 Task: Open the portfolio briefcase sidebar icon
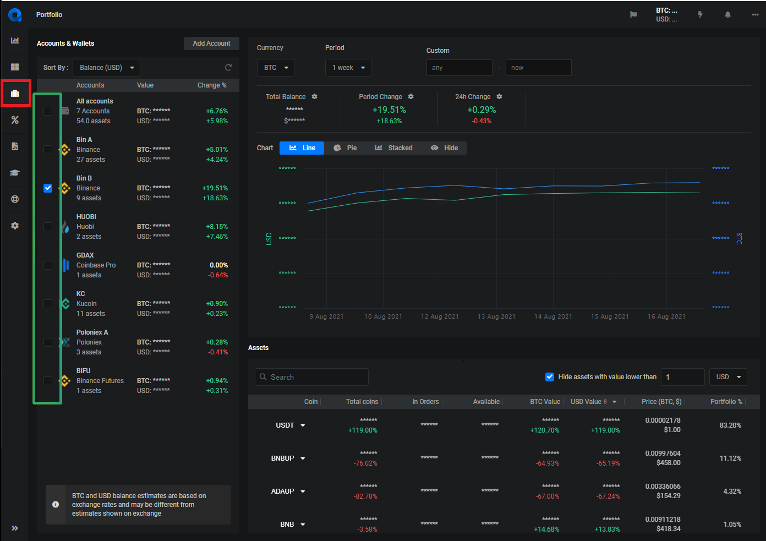pyautogui.click(x=15, y=93)
